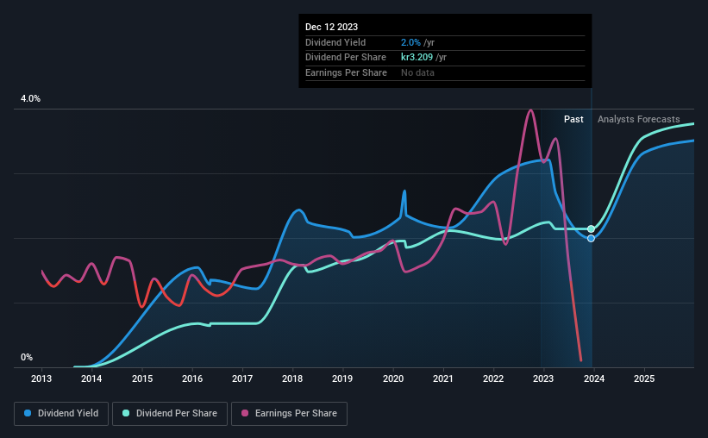
Task: Click the Past region label
Action: point(573,119)
